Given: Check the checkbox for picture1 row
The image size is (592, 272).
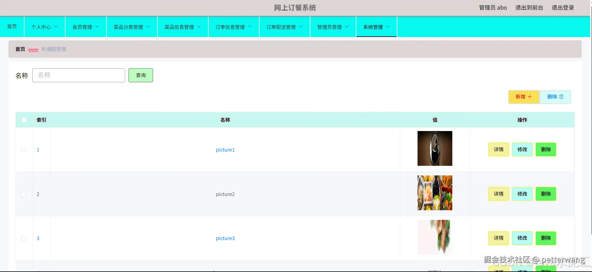Looking at the screenshot, I should (x=24, y=150).
